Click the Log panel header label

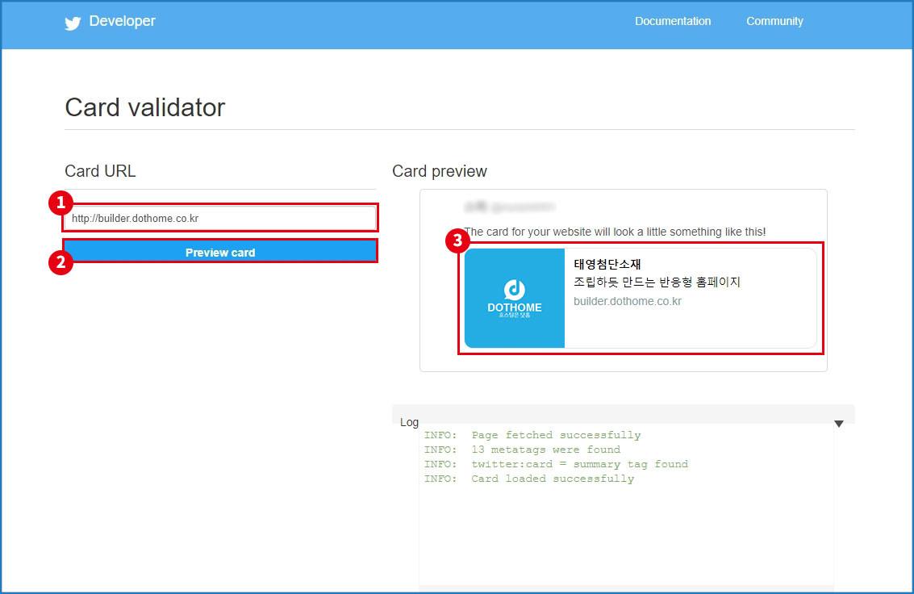coord(409,422)
